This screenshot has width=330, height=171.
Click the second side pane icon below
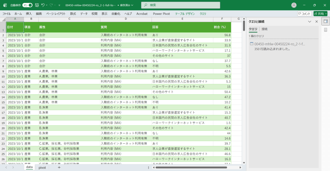(x=326, y=30)
